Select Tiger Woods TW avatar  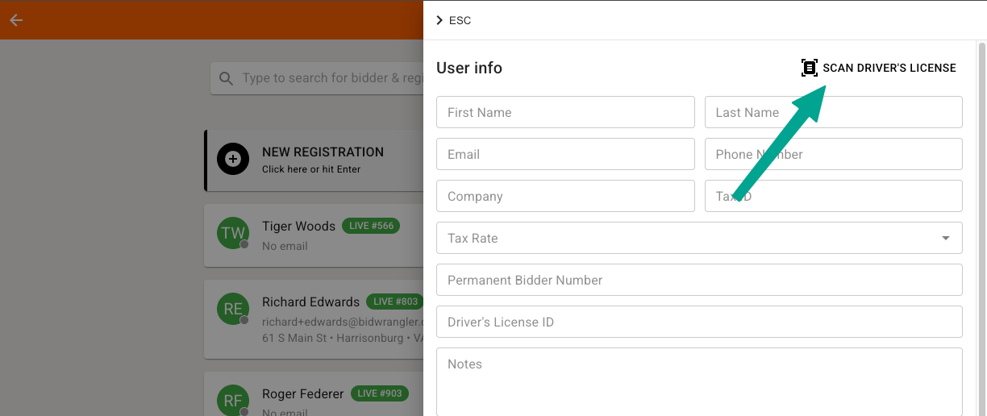[233, 234]
